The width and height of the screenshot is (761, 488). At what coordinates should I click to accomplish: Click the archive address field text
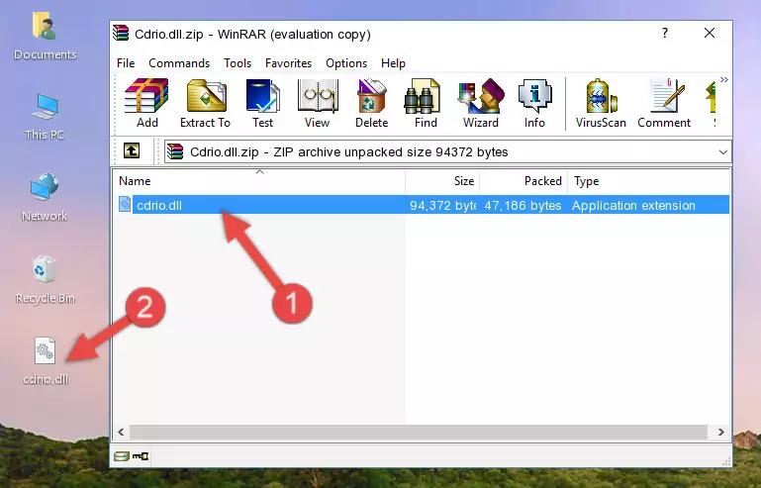349,152
